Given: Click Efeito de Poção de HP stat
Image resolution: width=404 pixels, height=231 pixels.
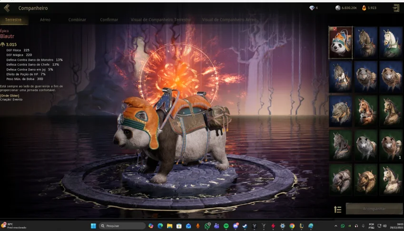Looking at the screenshot, I should pos(26,74).
